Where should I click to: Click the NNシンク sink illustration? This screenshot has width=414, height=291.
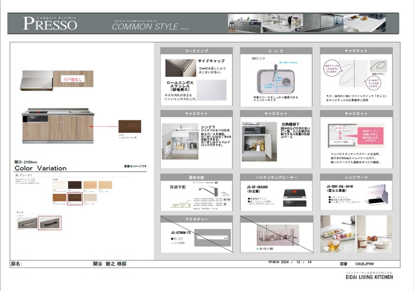276,79
